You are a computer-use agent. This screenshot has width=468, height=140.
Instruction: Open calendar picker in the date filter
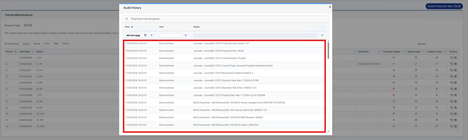[x=145, y=35]
